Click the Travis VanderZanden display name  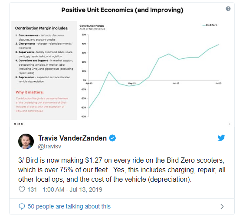coord(72,138)
